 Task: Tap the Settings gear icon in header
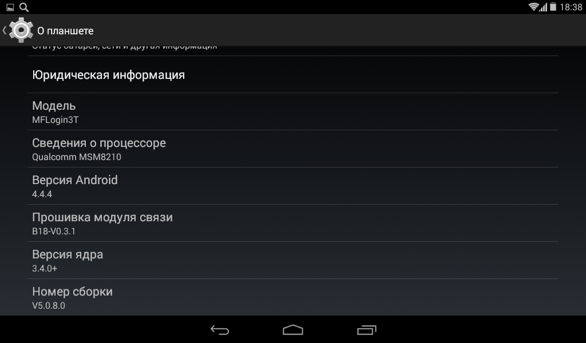point(21,30)
